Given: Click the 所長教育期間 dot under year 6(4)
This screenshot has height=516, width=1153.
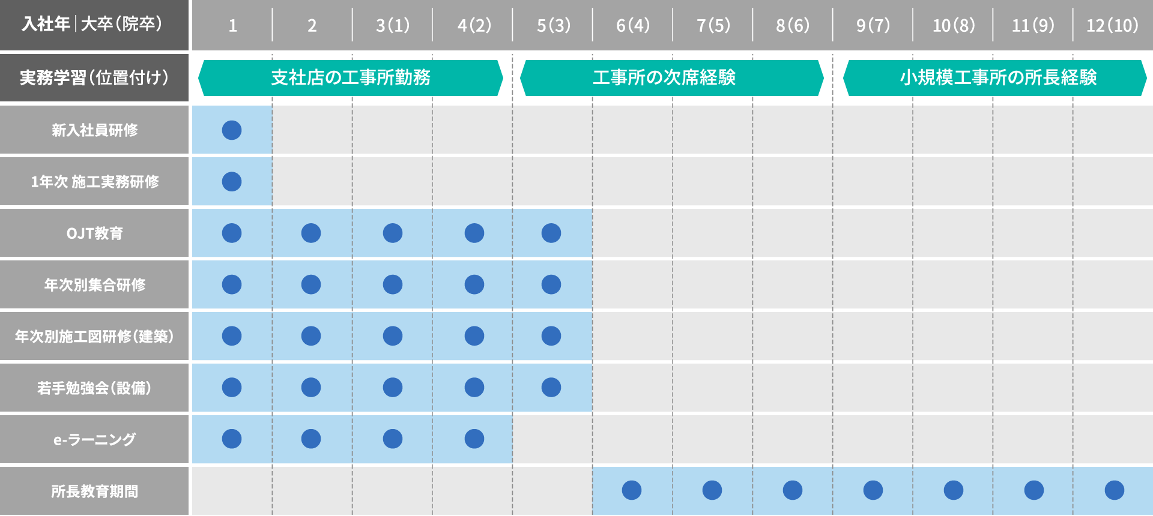Looking at the screenshot, I should pyautogui.click(x=632, y=490).
